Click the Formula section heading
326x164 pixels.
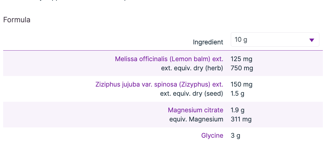[x=17, y=20]
